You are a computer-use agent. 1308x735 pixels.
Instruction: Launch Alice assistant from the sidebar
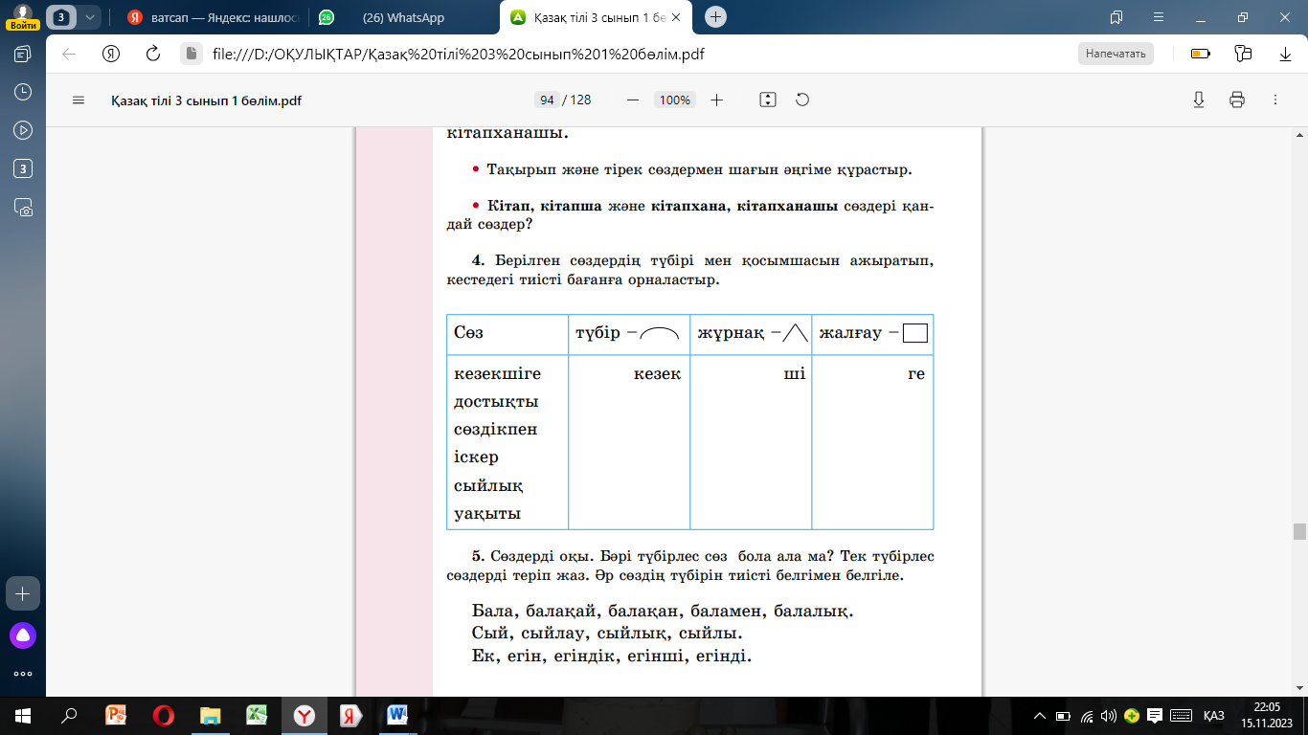click(x=23, y=635)
